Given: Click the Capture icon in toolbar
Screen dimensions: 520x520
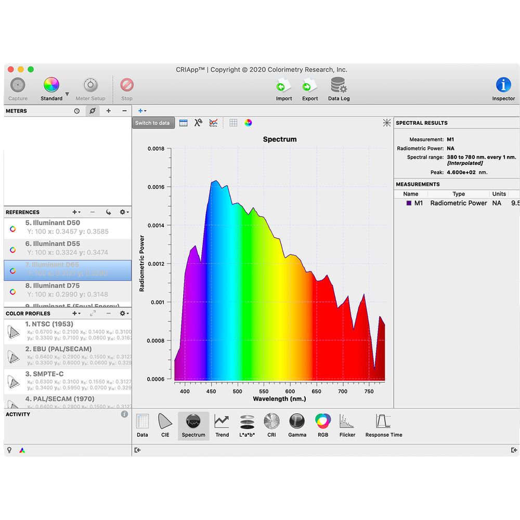Looking at the screenshot, I should (18, 85).
